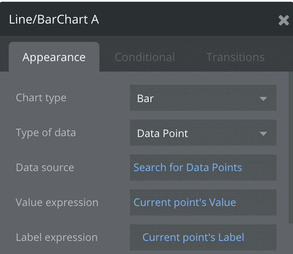The image size is (293, 254).
Task: Edit the Current point's Label expression
Action: [193, 237]
